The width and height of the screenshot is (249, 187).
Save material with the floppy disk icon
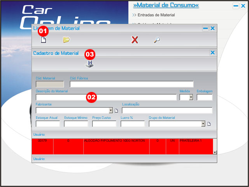click(89, 64)
